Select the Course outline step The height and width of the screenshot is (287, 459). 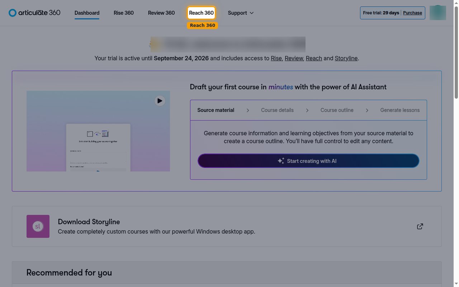(337, 110)
